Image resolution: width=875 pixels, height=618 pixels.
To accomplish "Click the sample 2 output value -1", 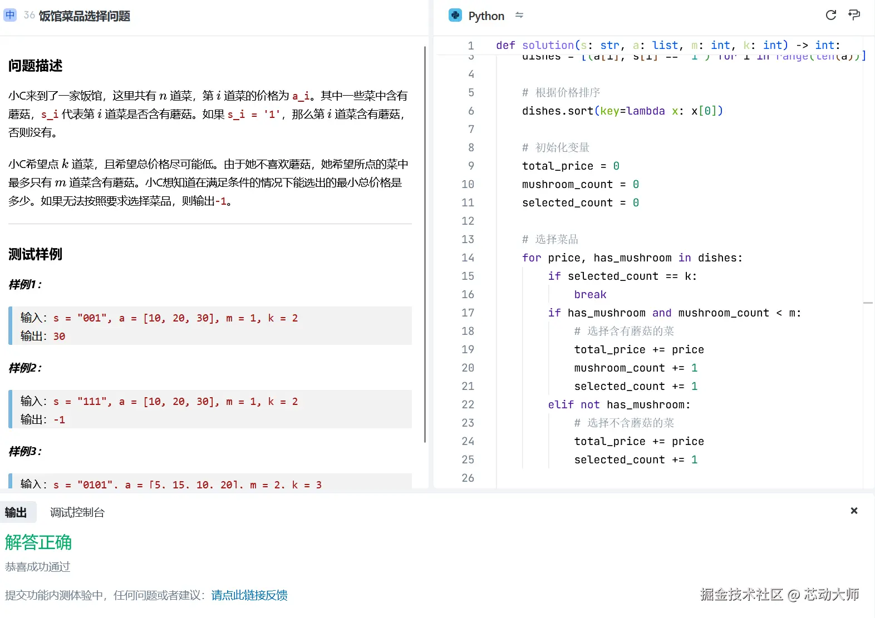I will [x=60, y=420].
